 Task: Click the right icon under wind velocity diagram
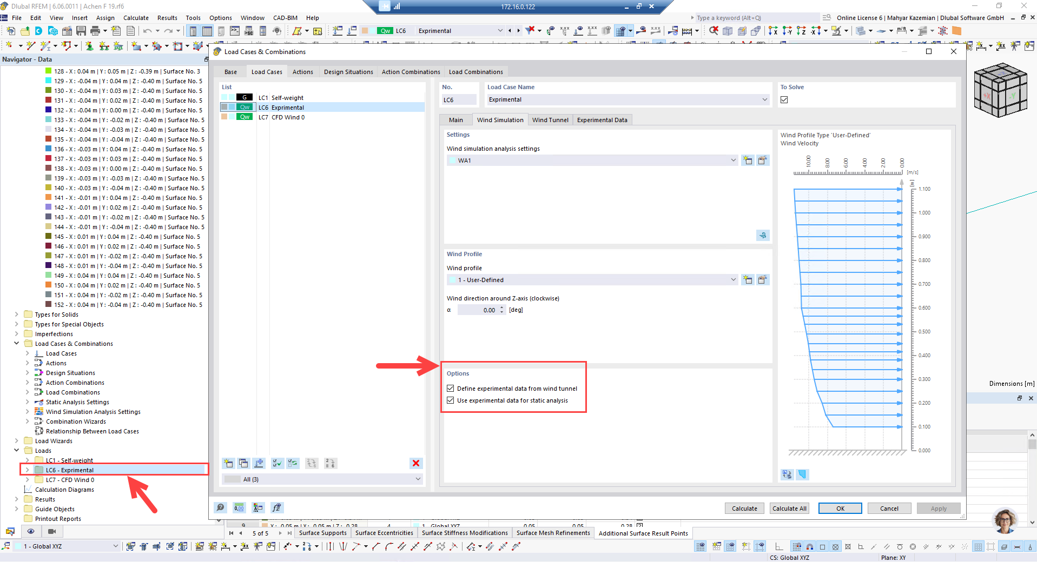click(x=802, y=474)
